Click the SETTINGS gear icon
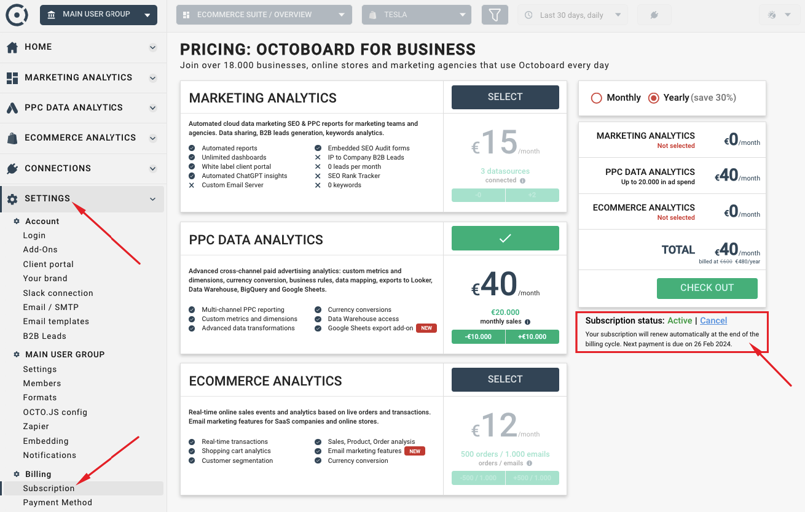This screenshot has height=512, width=805. (12, 199)
